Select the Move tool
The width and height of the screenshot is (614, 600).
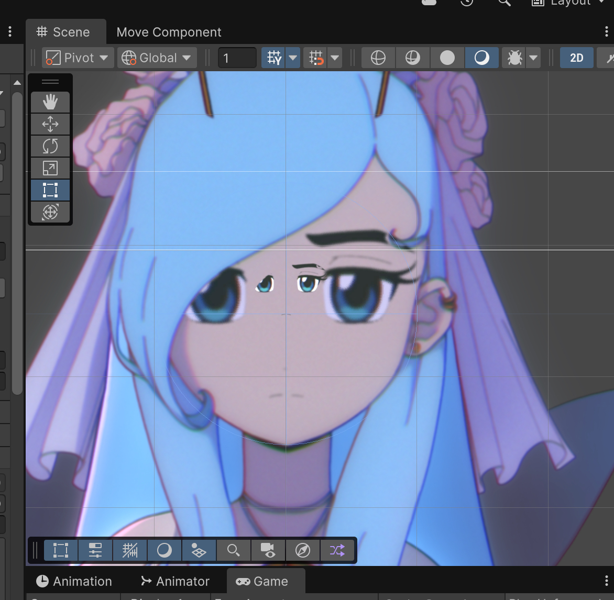pyautogui.click(x=50, y=124)
